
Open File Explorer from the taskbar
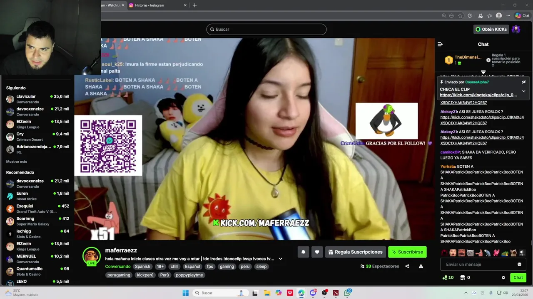click(267, 293)
